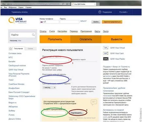Viewport: 142px width, 122px height.
Task: Open the Подарок + бонус от Tourme.ru headline
Action: coord(116,67)
